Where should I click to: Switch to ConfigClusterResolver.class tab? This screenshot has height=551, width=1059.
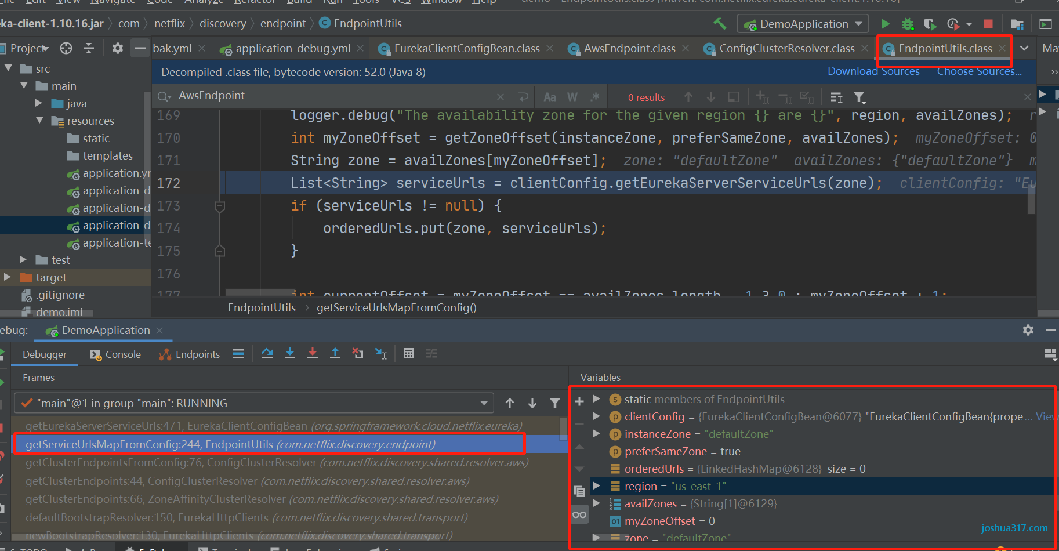point(787,48)
